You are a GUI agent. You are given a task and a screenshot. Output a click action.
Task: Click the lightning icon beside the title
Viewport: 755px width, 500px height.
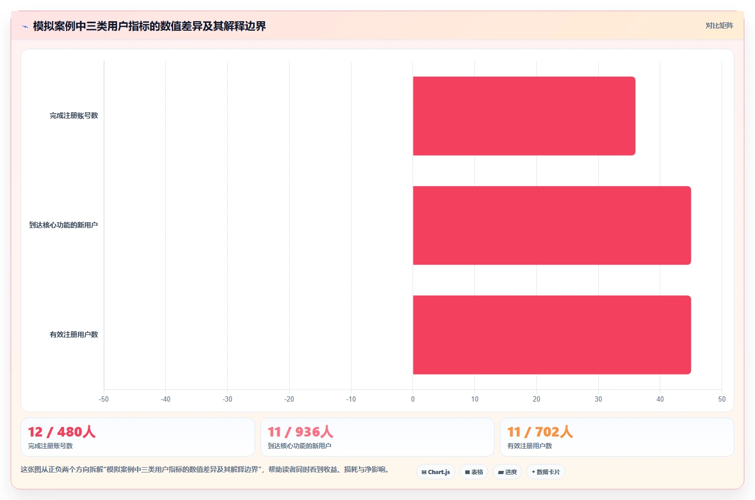click(x=25, y=26)
